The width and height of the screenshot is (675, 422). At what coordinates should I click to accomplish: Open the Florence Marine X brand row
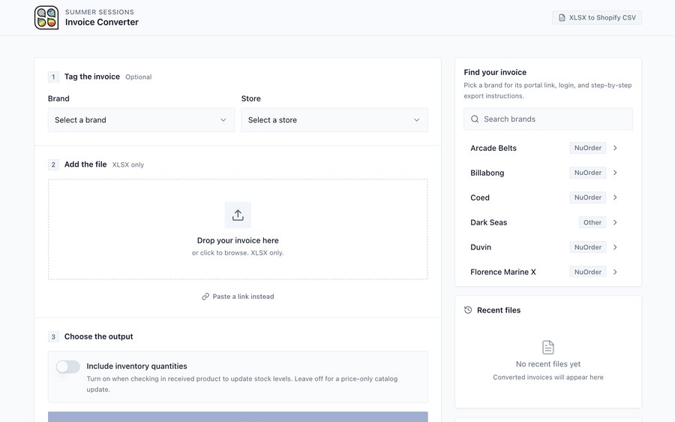[544, 272]
